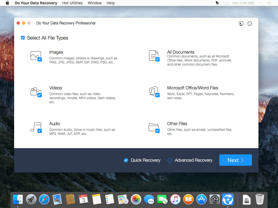Click the screen-arrow icon beside the info icon
This screenshot has height=208, width=278.
click(241, 24)
